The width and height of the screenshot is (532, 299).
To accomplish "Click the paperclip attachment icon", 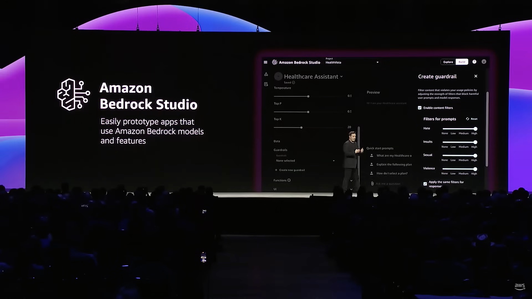I will click(x=372, y=184).
